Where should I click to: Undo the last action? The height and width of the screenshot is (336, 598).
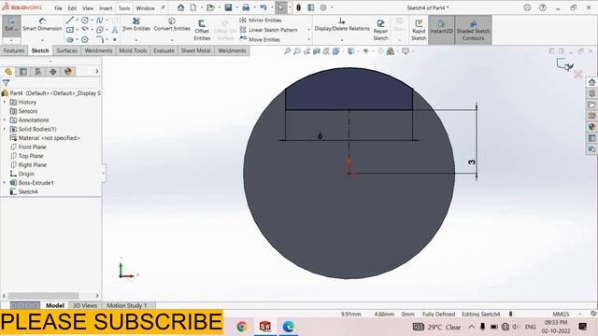[x=263, y=7]
